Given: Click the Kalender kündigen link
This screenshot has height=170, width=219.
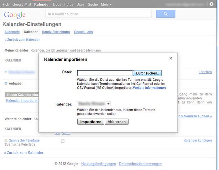Looking at the screenshot, I should pyautogui.click(x=198, y=140).
